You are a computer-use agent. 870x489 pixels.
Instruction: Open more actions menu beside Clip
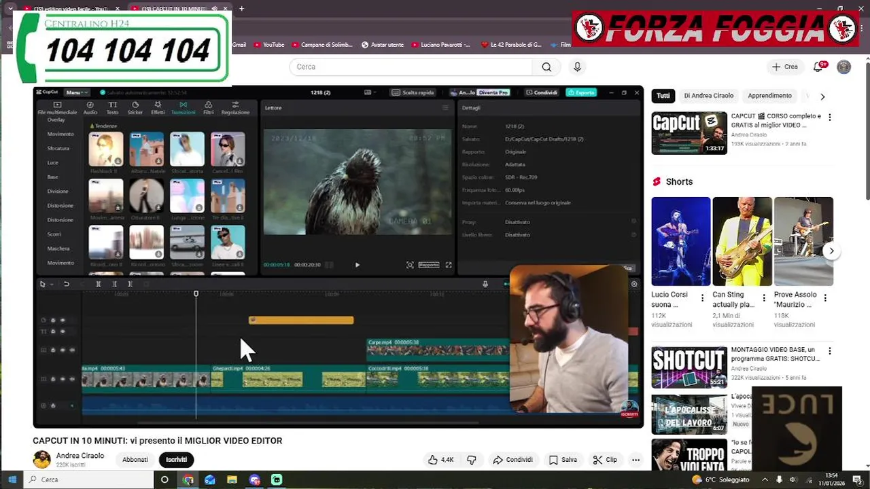pos(636,460)
